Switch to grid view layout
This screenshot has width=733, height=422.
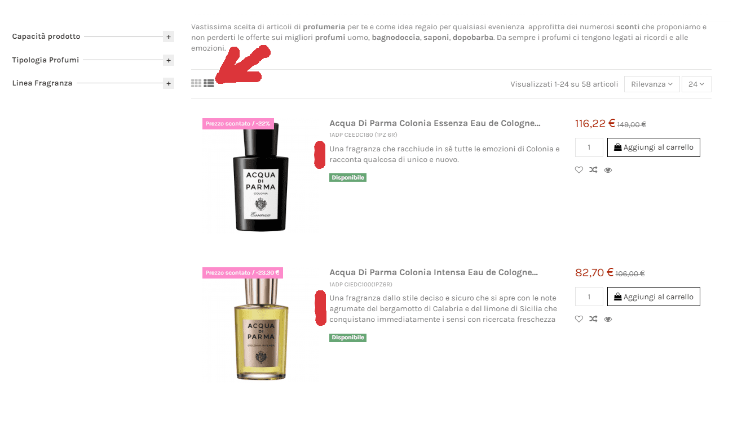coord(196,83)
